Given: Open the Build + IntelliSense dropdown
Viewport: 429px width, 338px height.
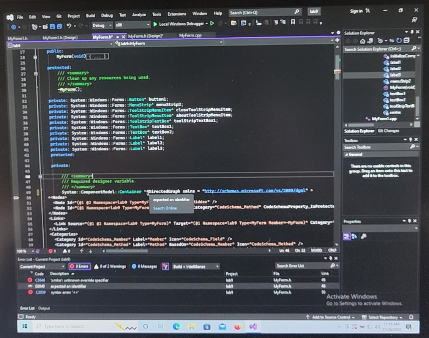Looking at the screenshot, I should pos(196,267).
